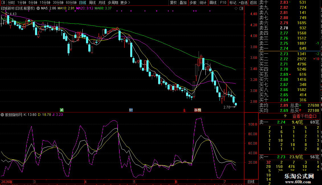Select the 买三 volume 4796
Viewport: 322px width, 185px height.
(x=302, y=64)
